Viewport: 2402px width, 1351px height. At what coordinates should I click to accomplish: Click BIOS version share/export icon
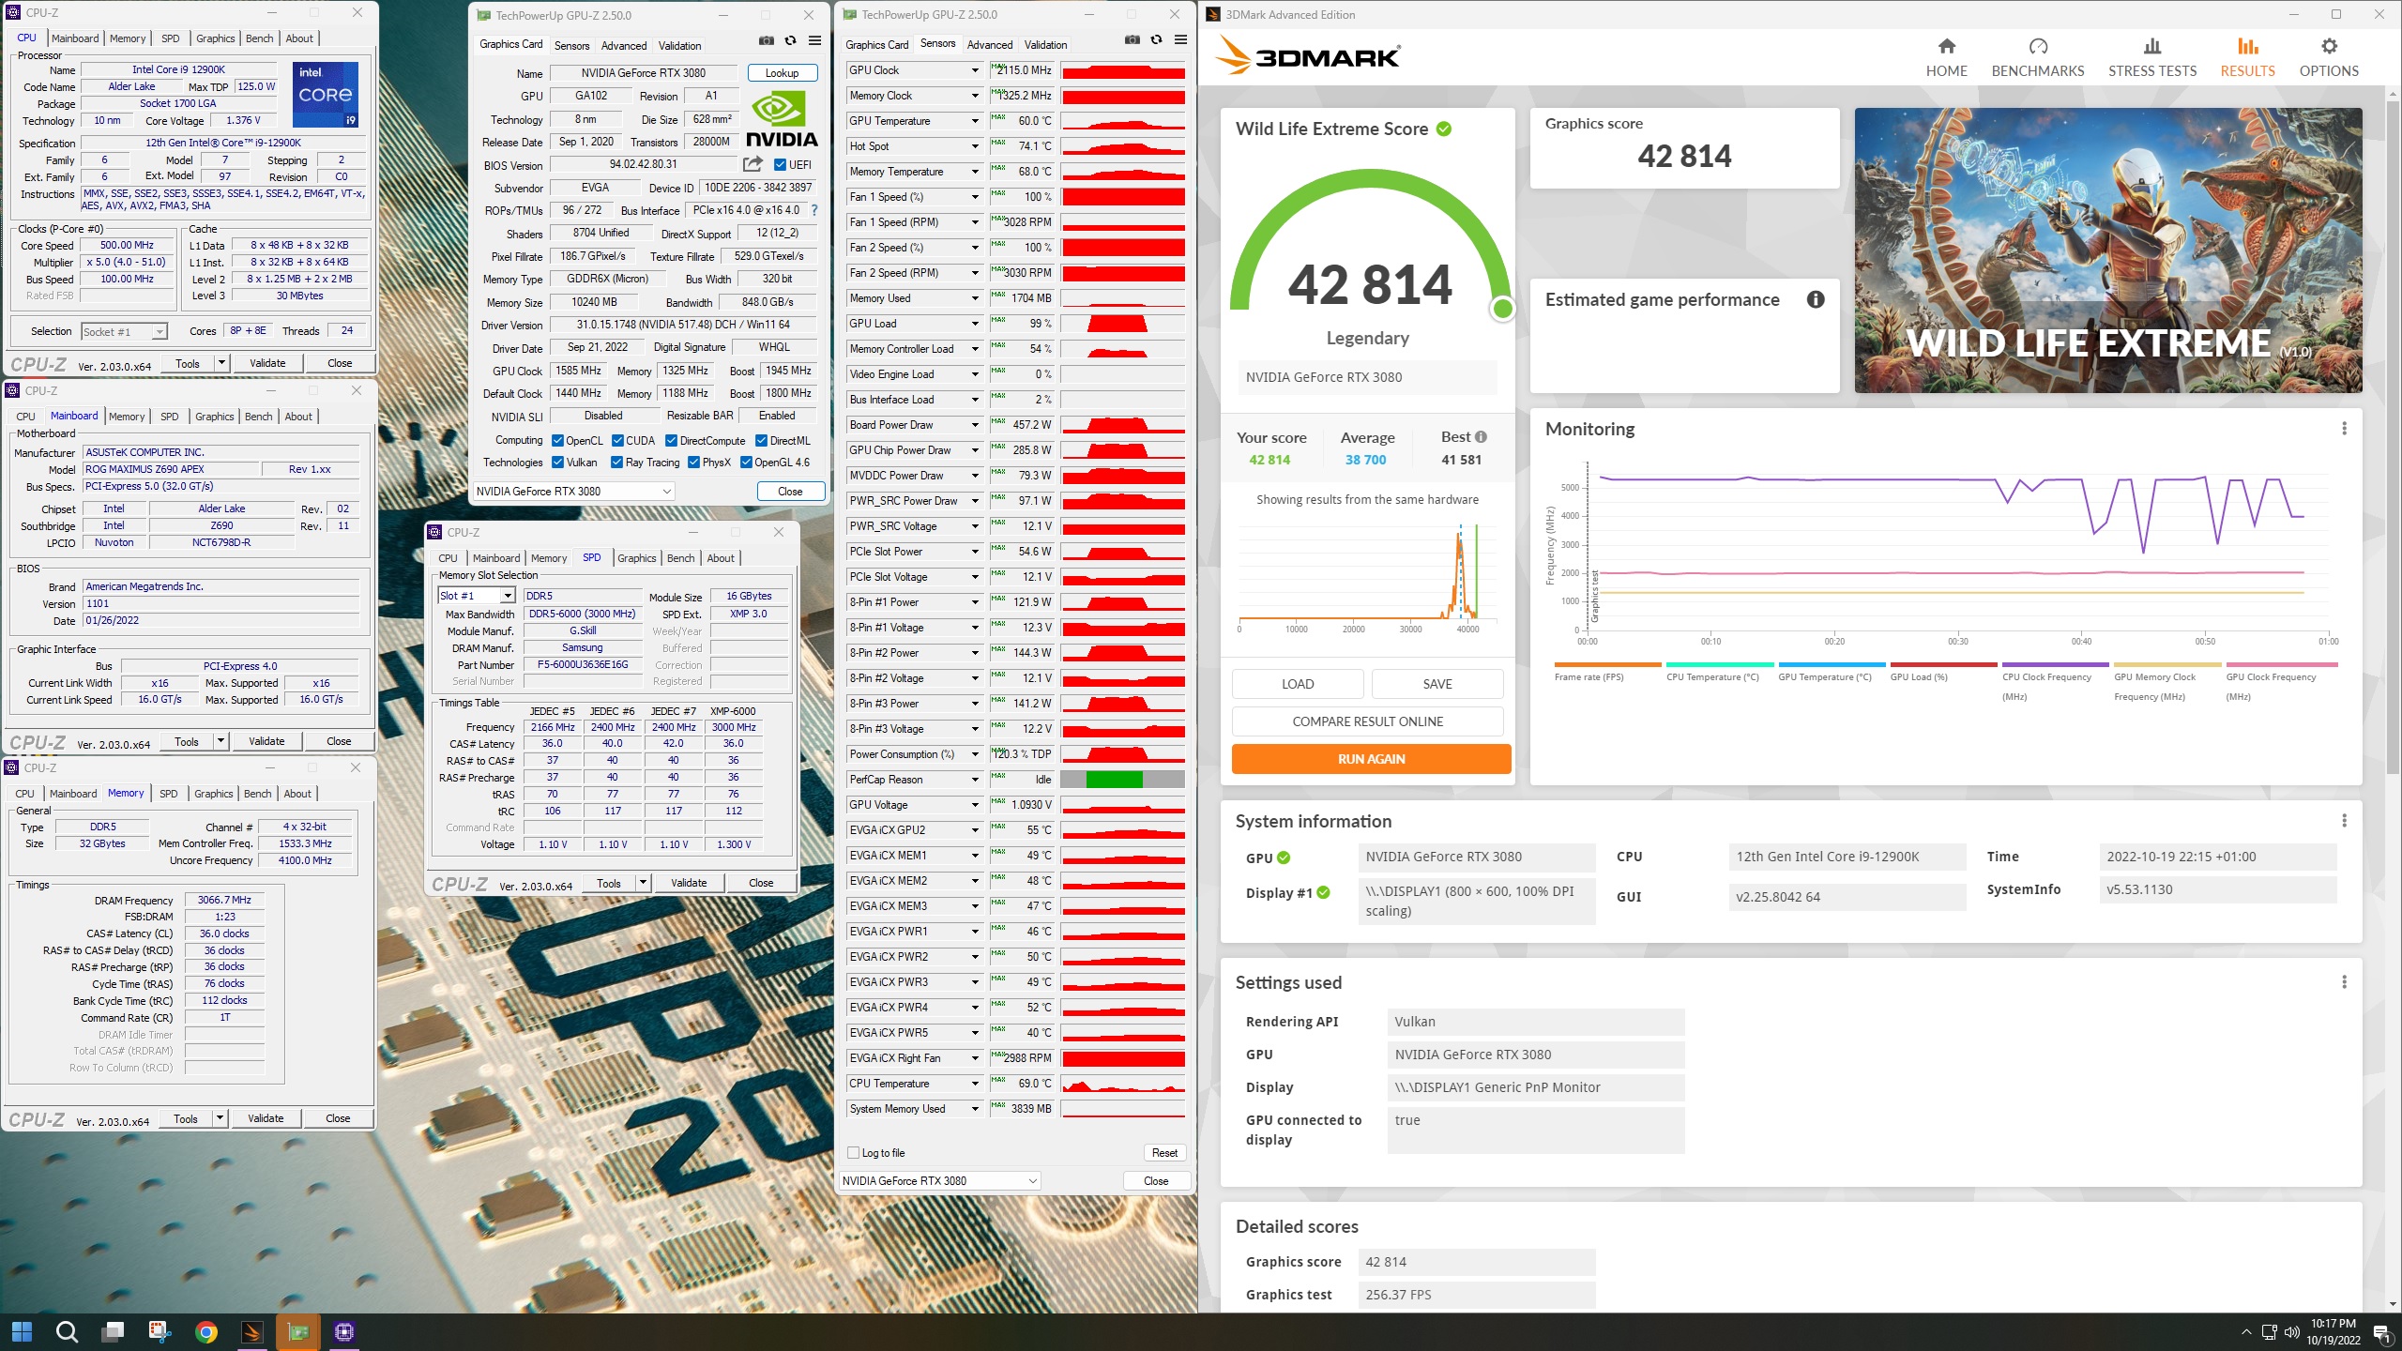(753, 164)
